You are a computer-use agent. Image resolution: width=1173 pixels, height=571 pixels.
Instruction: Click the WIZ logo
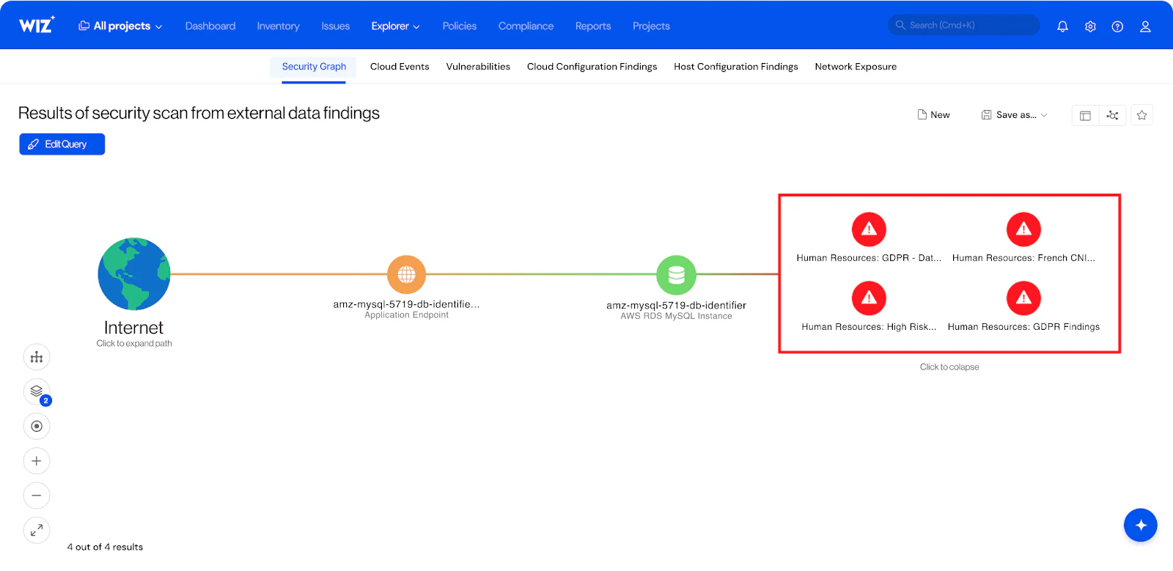point(37,25)
